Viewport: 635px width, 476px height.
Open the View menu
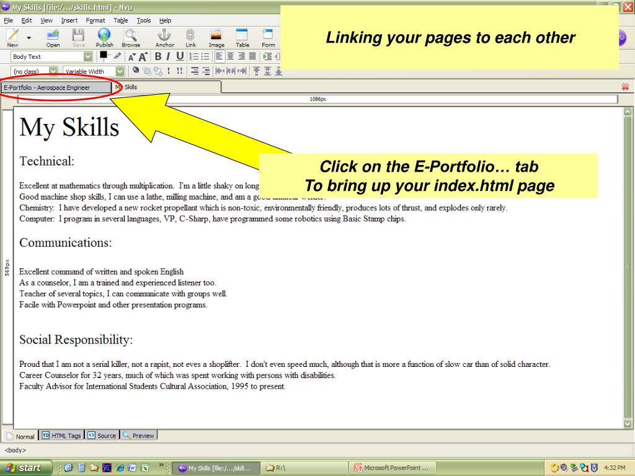coord(46,20)
